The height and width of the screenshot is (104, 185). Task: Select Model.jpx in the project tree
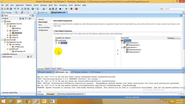(18, 28)
